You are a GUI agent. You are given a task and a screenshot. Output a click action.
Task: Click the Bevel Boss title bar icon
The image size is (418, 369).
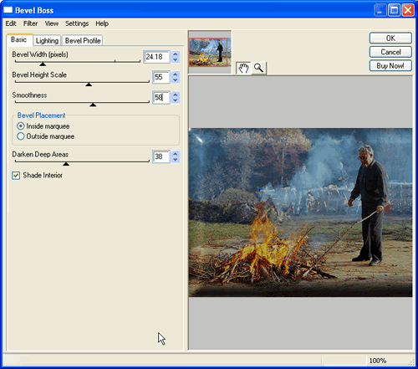(8, 10)
